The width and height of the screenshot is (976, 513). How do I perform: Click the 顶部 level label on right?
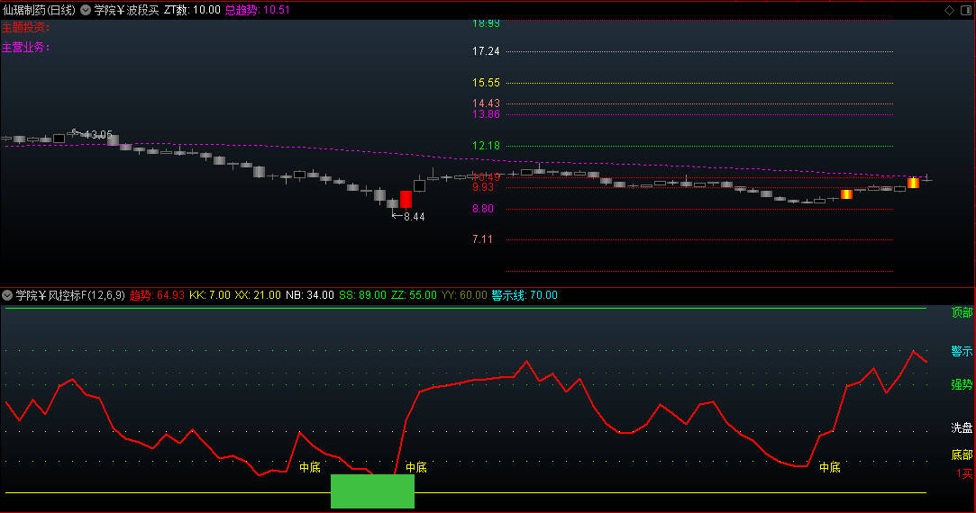[x=962, y=312]
